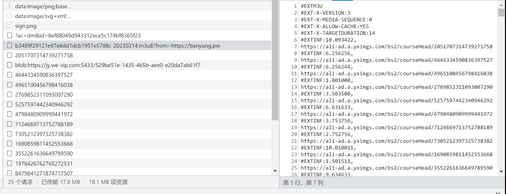This screenshot has width=506, height=194.
Task: Click the document icon beside 4965100456798416038
Action: point(9,85)
